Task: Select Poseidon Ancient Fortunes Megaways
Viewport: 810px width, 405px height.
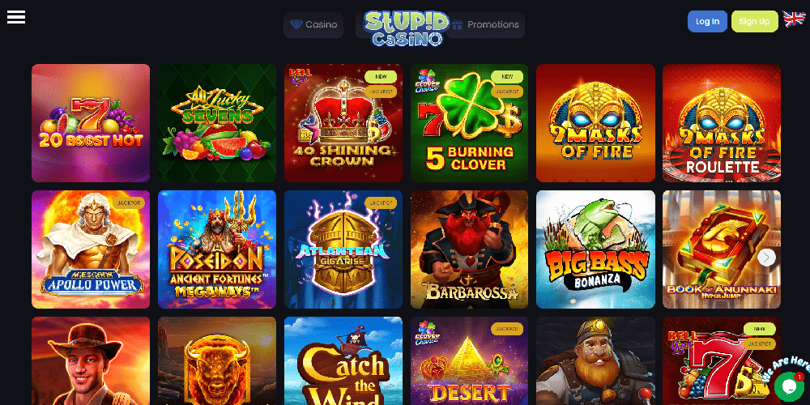Action: [x=217, y=249]
